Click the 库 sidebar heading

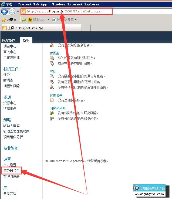click(x=5, y=188)
